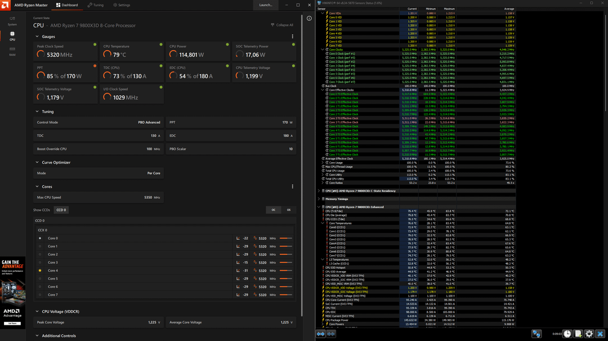Collapse the Gauges section
The image size is (608, 341).
pyautogui.click(x=37, y=37)
